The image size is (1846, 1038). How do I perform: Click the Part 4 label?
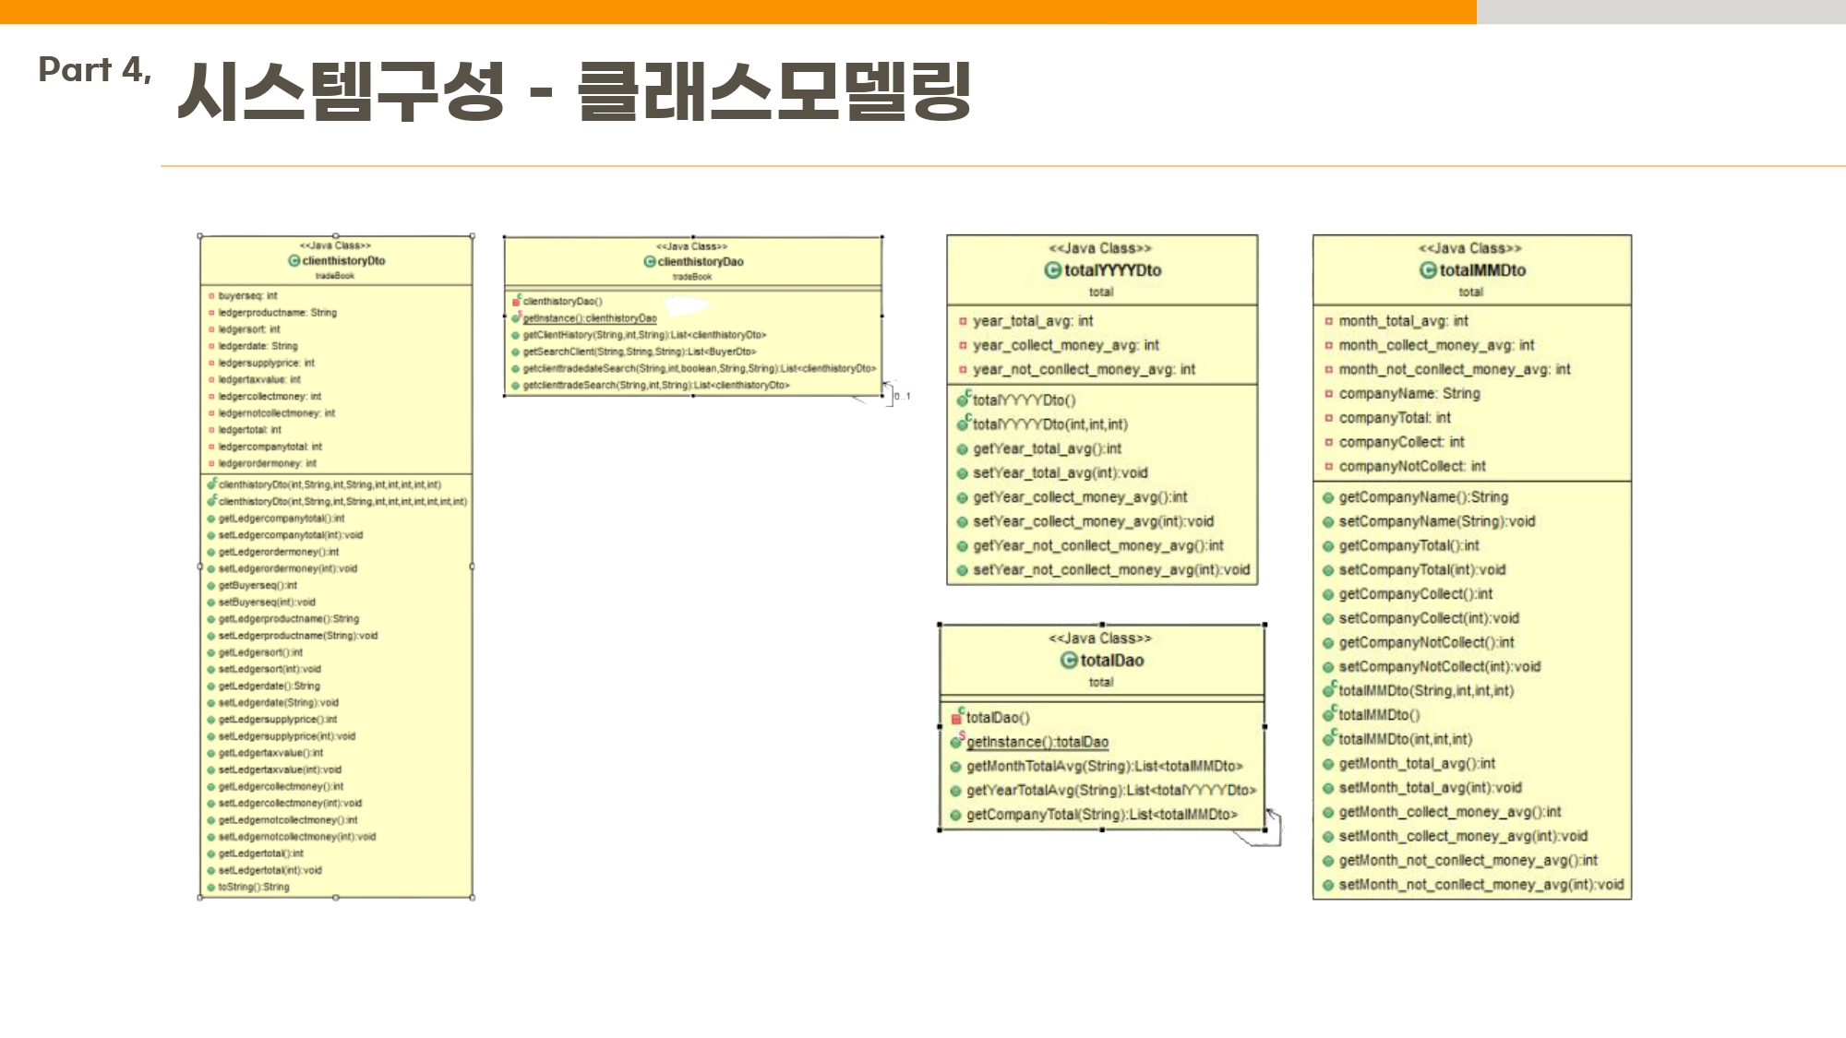click(x=94, y=70)
